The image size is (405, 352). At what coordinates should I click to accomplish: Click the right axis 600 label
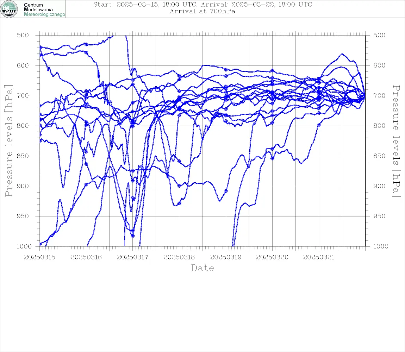pos(379,65)
